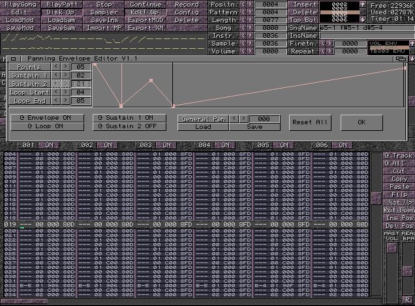The image size is (415, 306).
Task: Increase General Pan value
Action: [x=243, y=118]
